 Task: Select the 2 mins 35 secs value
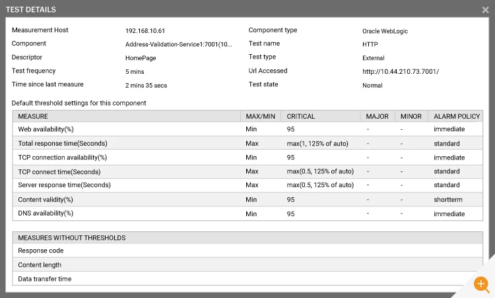pos(146,86)
